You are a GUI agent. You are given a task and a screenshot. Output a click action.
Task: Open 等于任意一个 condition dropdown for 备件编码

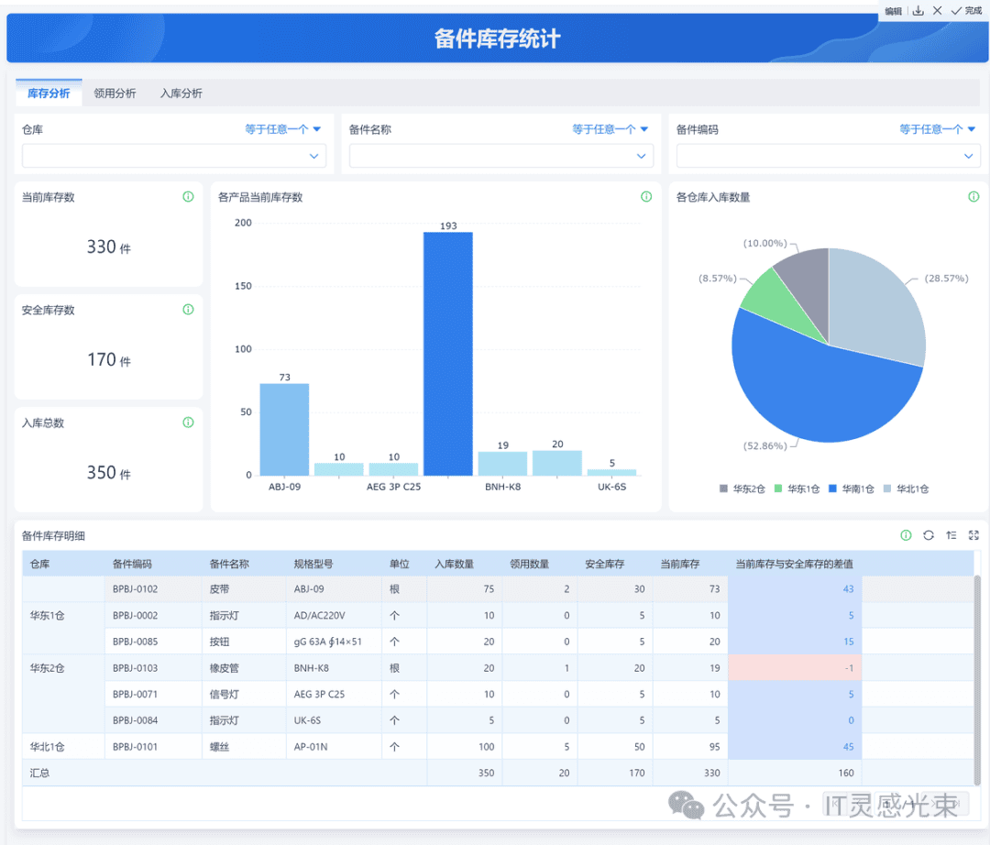[x=938, y=129]
